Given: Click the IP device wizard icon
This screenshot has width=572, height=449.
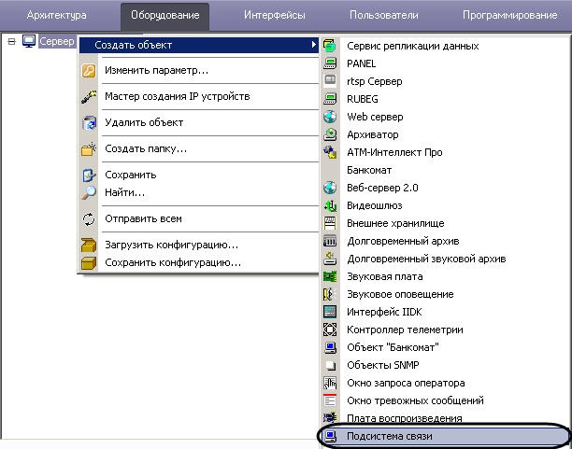Looking at the screenshot, I should pyautogui.click(x=89, y=97).
